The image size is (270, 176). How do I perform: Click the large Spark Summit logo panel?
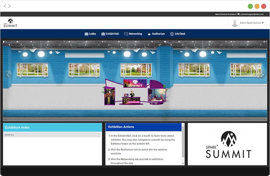227,144
